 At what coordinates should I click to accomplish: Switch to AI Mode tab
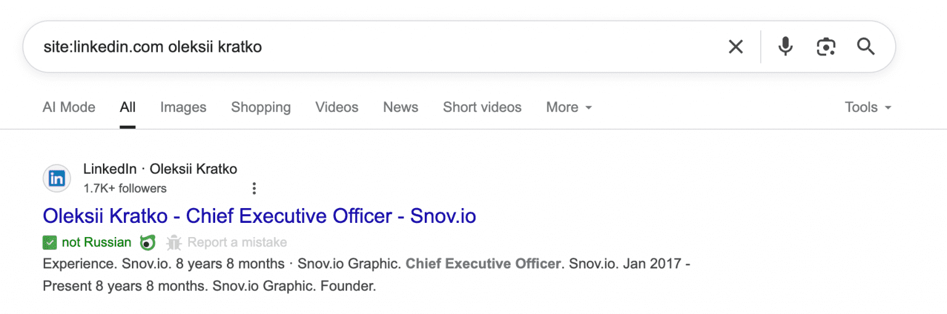pyautogui.click(x=69, y=107)
